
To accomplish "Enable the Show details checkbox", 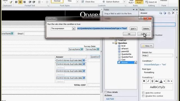I will [106, 92].
